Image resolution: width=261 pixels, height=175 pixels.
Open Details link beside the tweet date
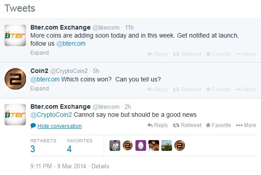(101, 166)
